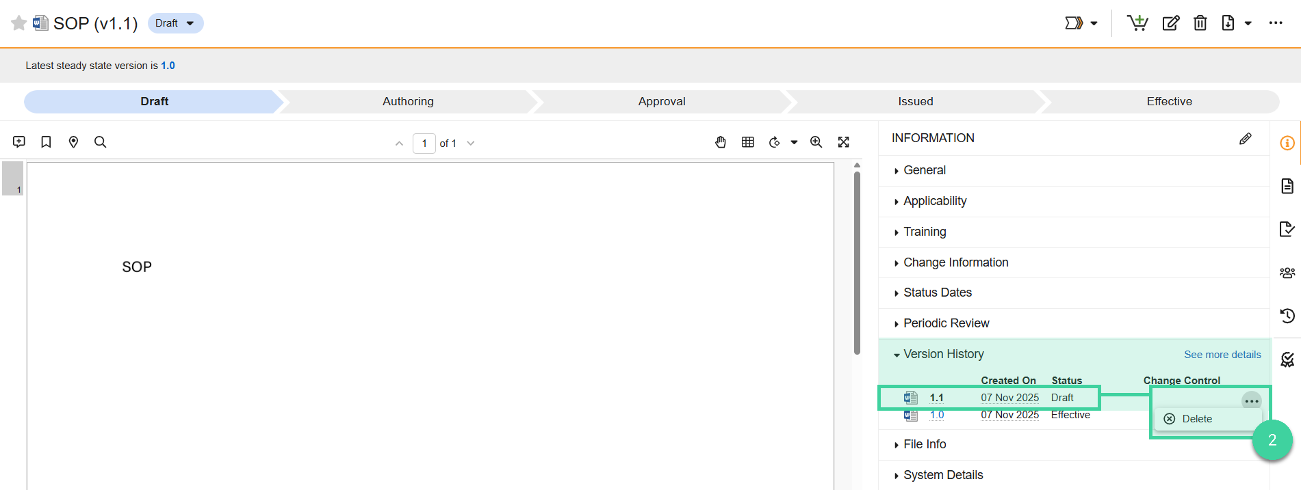Open the history clock side panel icon
This screenshot has width=1301, height=490.
(x=1287, y=316)
